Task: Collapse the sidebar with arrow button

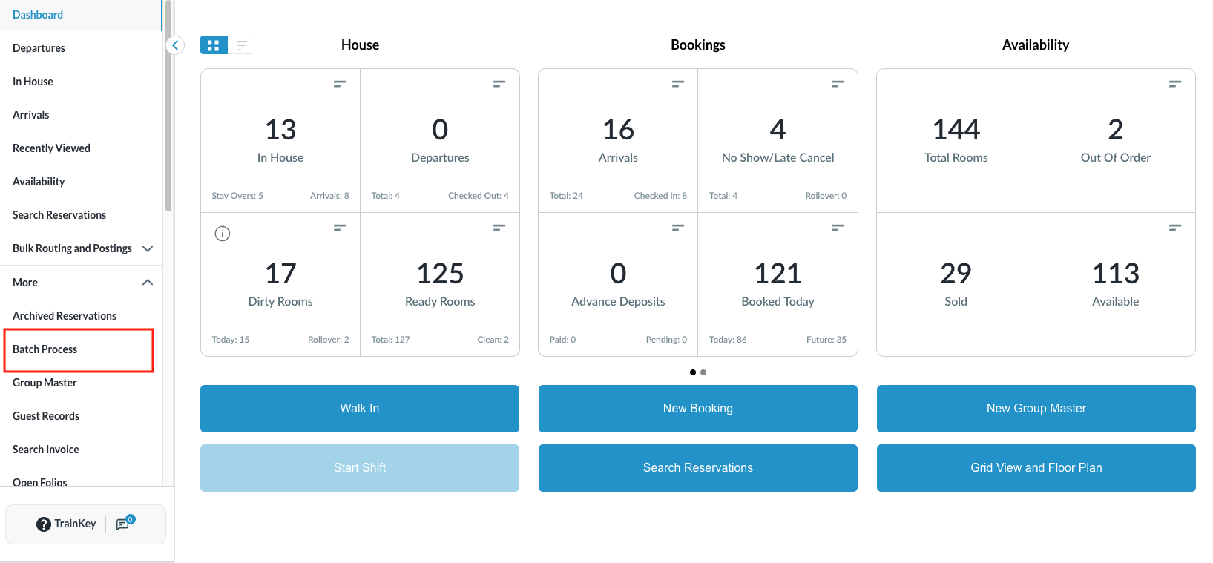Action: [175, 45]
